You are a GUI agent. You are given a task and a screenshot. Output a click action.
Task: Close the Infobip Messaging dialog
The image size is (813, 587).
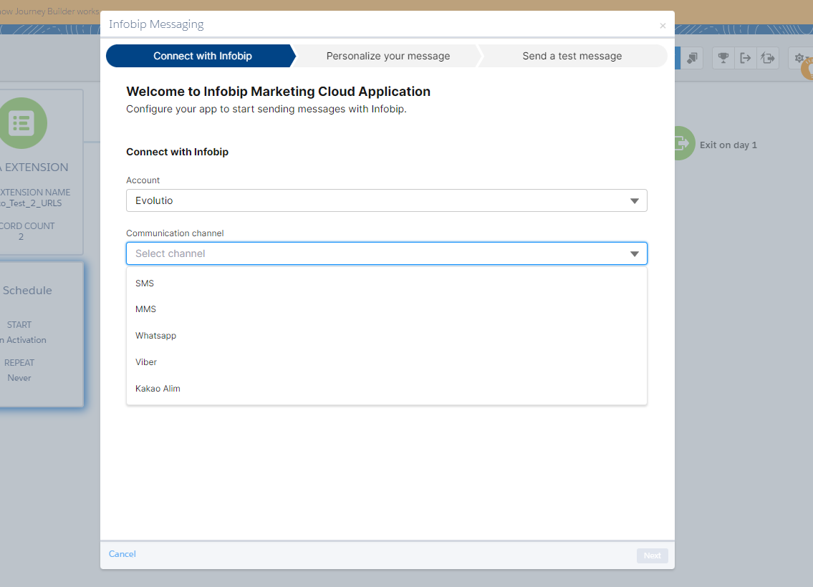coord(662,26)
